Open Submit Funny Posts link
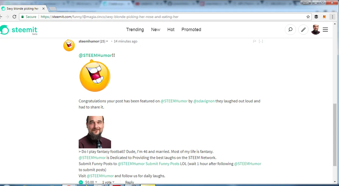 [162, 164]
